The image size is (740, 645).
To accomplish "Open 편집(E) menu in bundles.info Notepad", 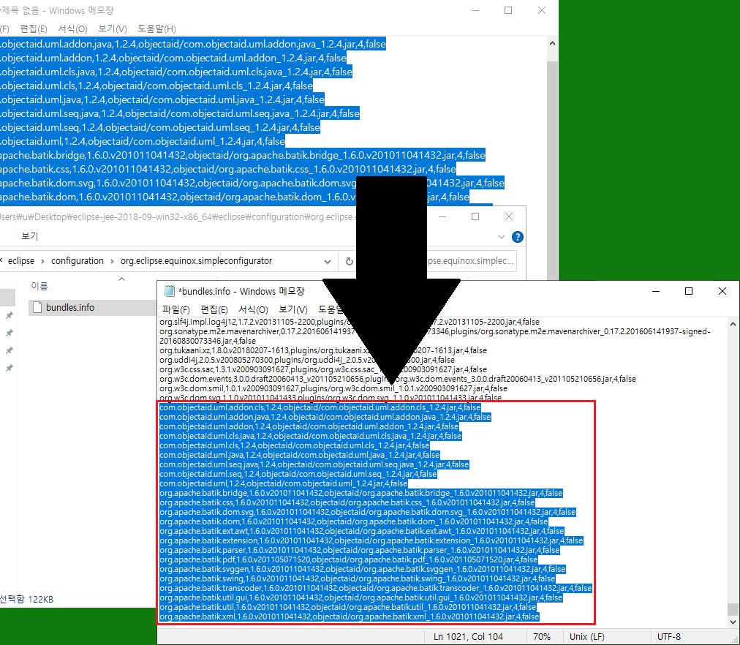I will pyautogui.click(x=214, y=309).
